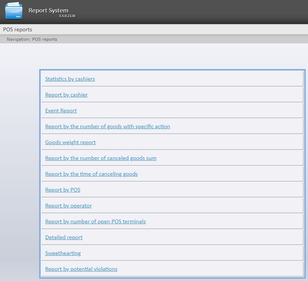
Task: Select the Event Report link
Action: [x=61, y=111]
